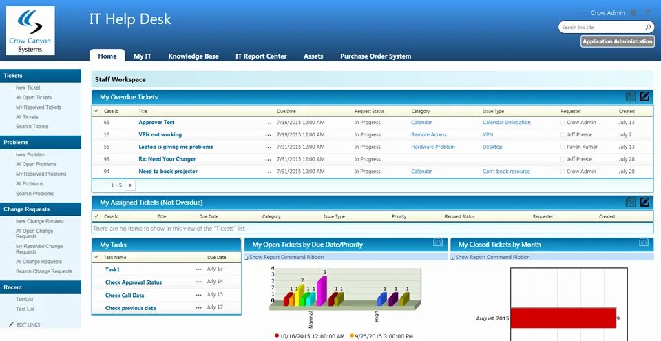
Task: Sort assigned tickets by Priority column
Action: click(399, 216)
